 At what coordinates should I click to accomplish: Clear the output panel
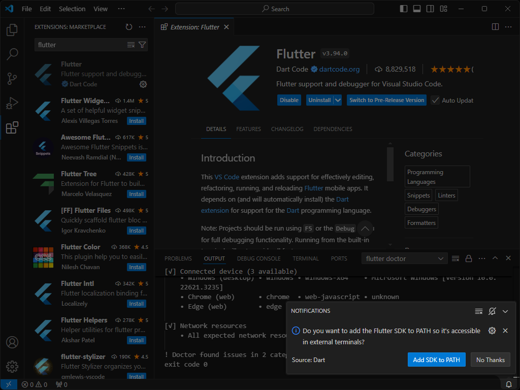click(x=456, y=258)
